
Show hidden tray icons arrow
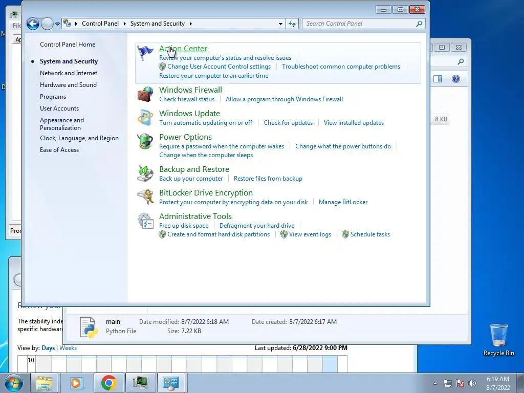(435, 383)
